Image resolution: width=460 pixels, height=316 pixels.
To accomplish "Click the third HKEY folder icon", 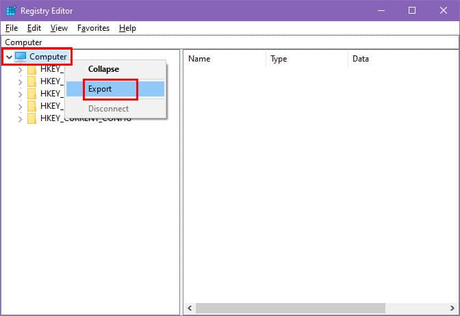I will point(31,94).
